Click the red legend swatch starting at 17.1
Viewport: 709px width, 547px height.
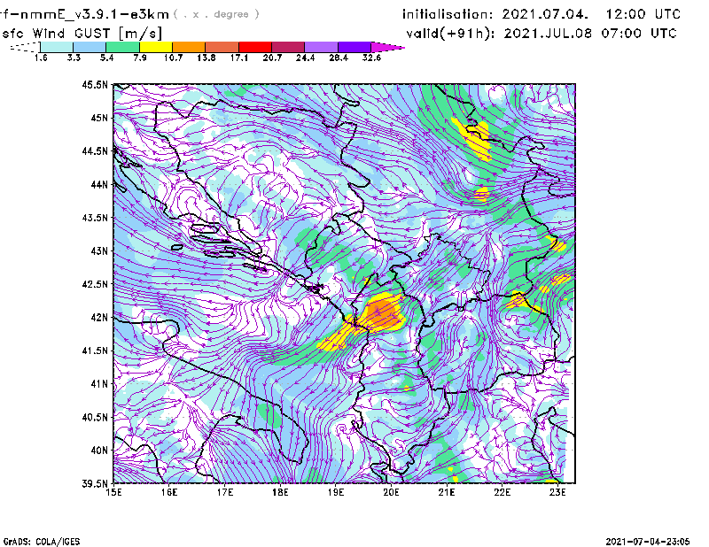(x=255, y=47)
